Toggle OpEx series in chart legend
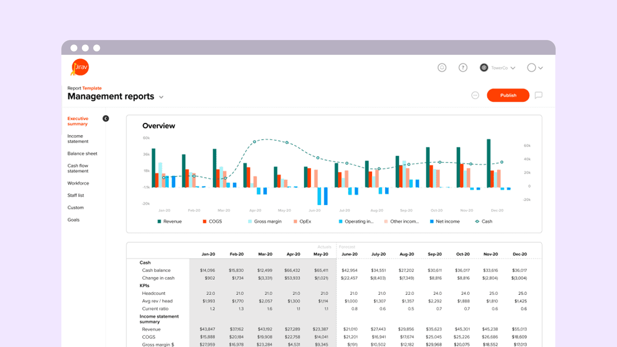 (302, 221)
